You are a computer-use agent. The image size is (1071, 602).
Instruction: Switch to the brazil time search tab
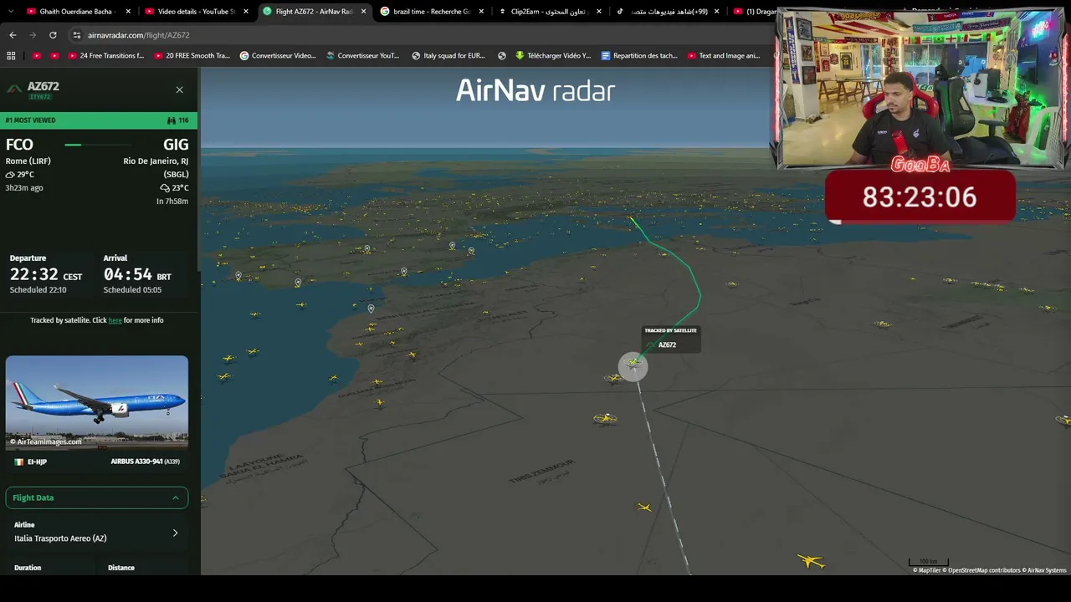[x=432, y=12]
